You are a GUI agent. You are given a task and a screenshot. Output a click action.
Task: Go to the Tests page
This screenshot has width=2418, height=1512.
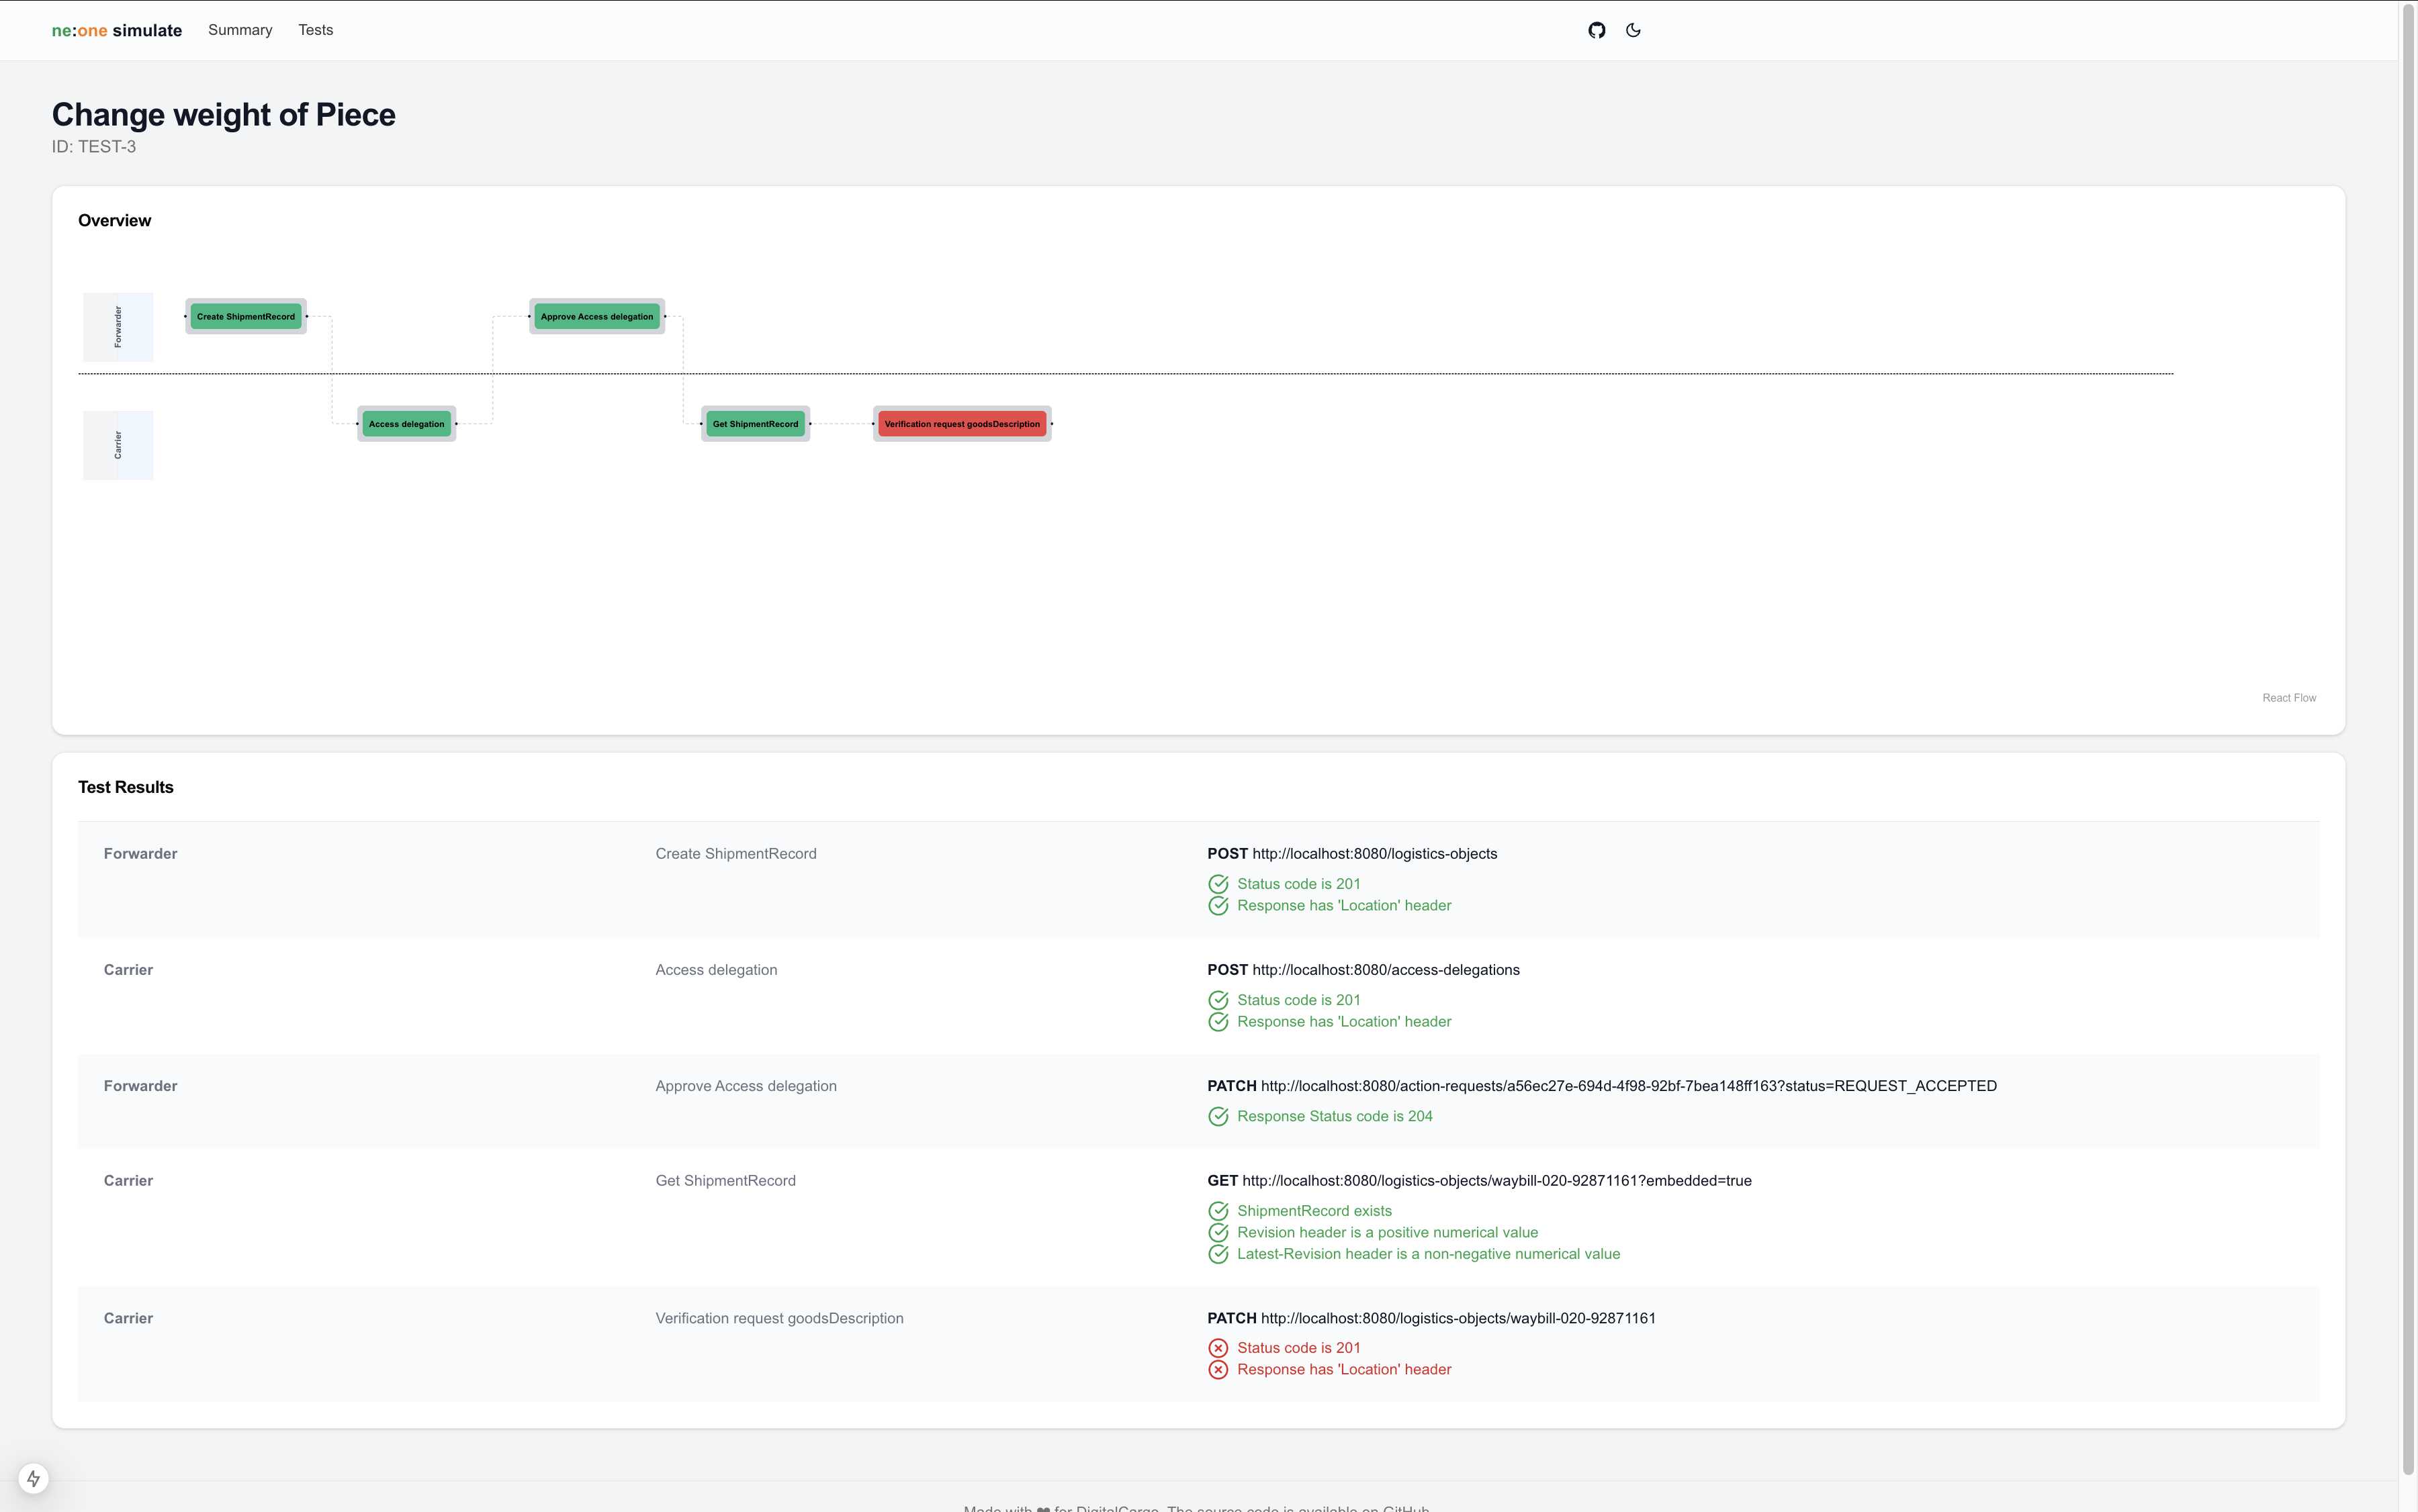coord(315,30)
